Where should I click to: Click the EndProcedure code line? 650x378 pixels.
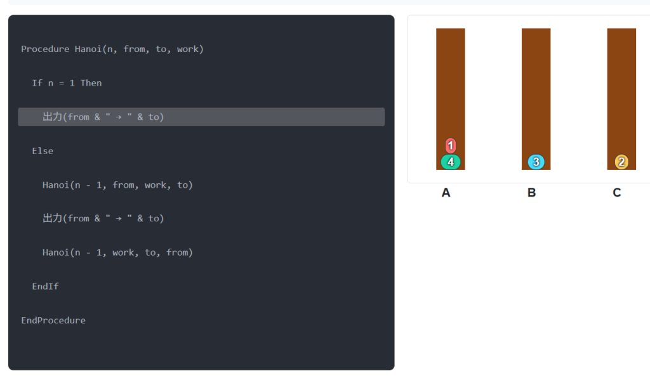(53, 320)
